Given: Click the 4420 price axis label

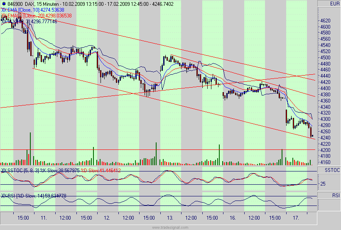Looking at the screenshot, I should coord(326,82).
